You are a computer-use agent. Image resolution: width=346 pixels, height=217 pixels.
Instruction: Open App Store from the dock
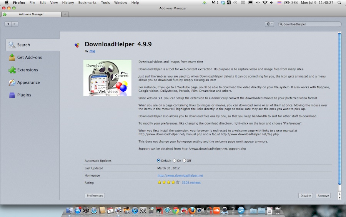pyautogui.click(x=78, y=210)
